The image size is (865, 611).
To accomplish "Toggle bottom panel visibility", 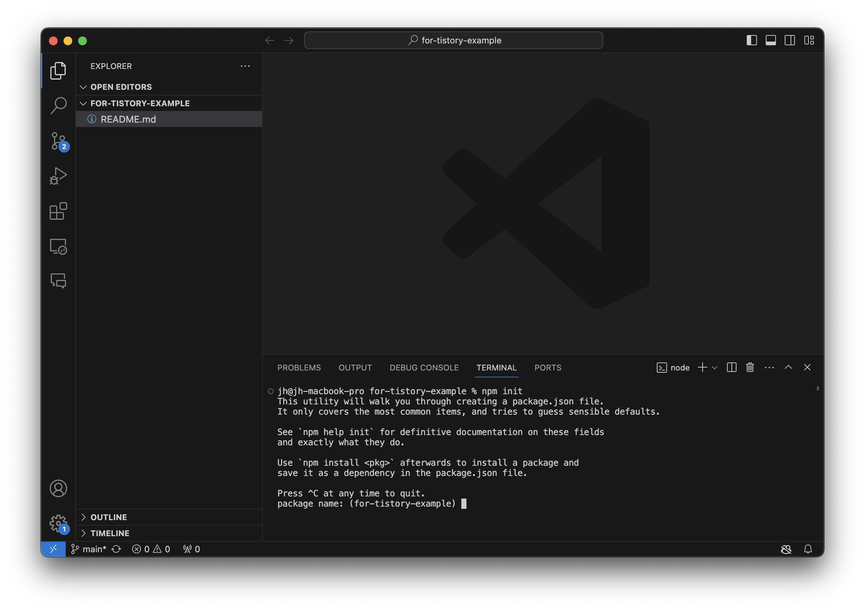I will [770, 40].
